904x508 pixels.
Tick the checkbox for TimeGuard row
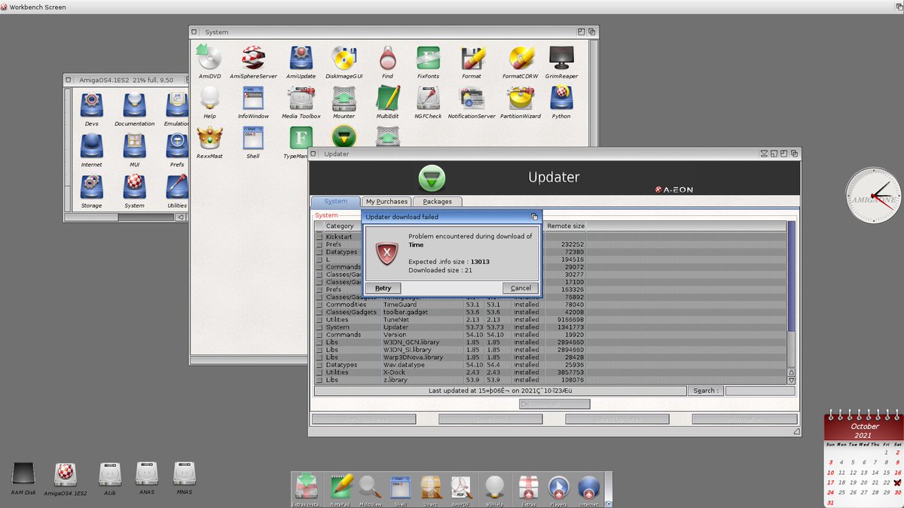tap(319, 305)
